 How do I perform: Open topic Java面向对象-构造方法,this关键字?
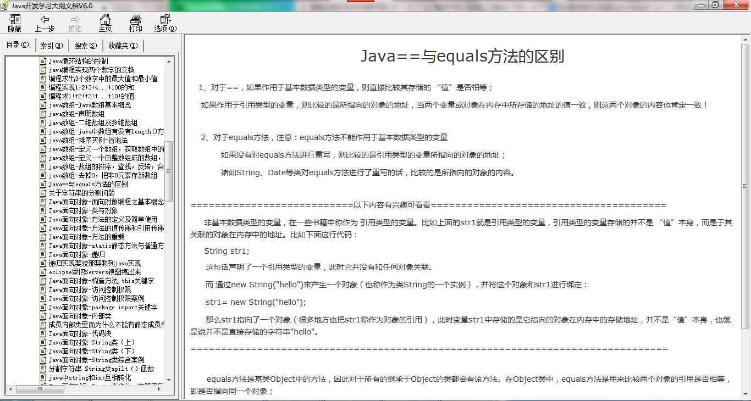click(101, 281)
